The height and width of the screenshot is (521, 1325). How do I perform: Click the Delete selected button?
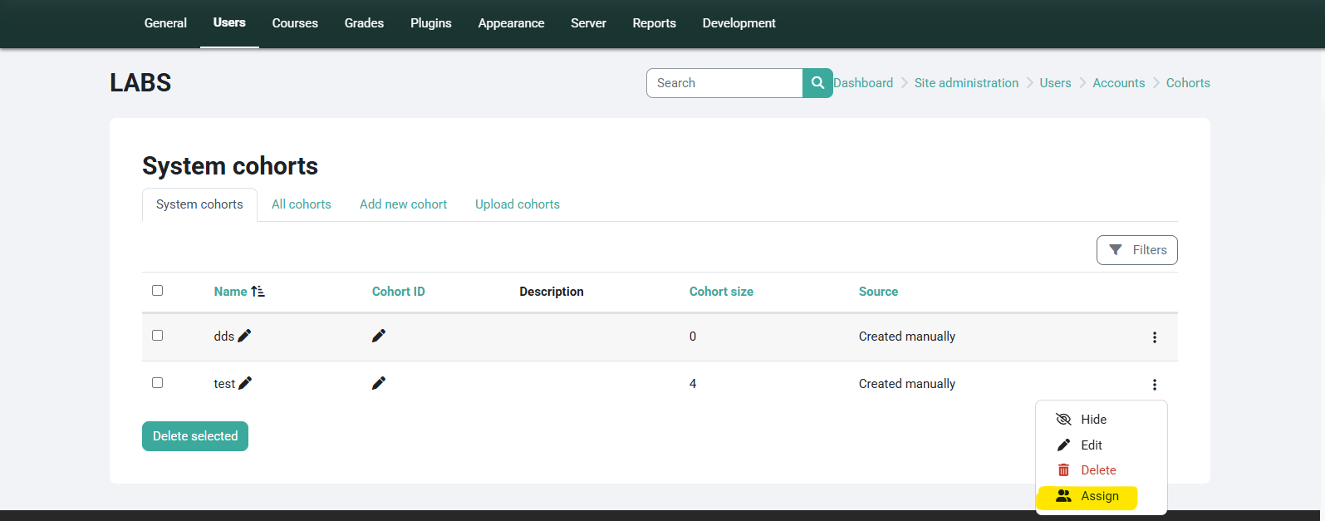(195, 436)
